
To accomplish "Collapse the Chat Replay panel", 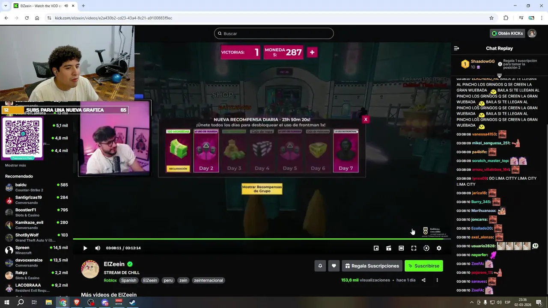I will coord(456,48).
